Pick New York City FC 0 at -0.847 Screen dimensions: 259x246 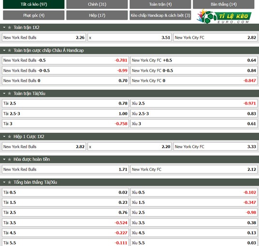194,80
